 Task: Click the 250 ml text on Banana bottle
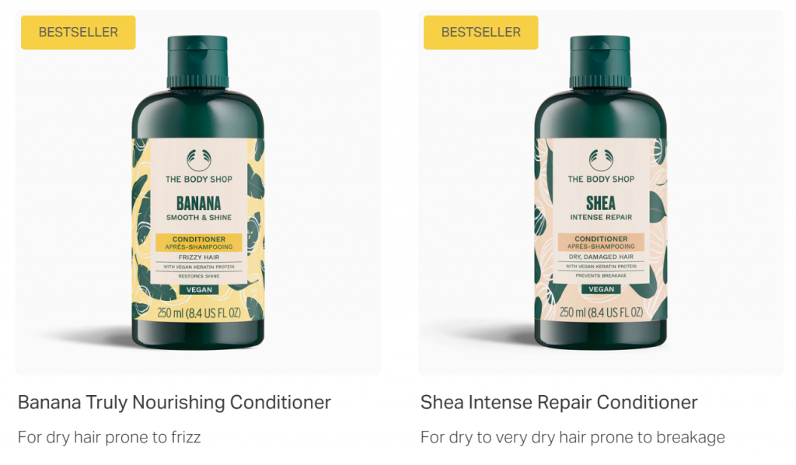pyautogui.click(x=199, y=313)
